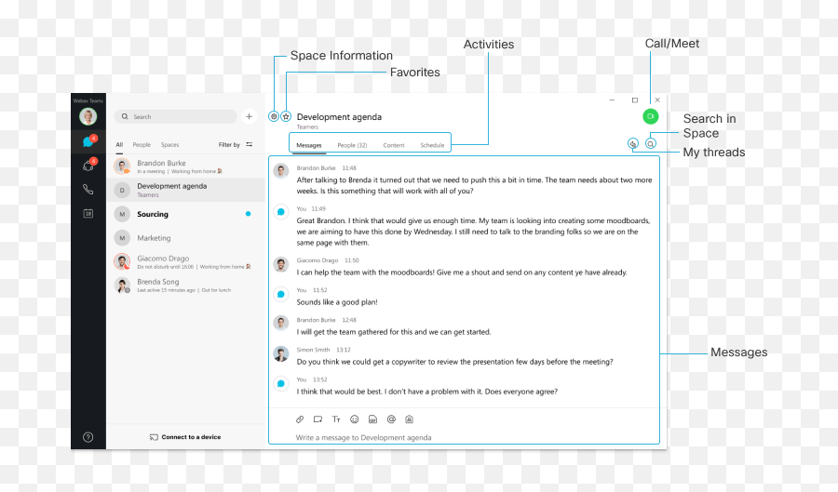
Task: Click Brandon Burke's avatar on 12:48 message
Action: coord(281,324)
